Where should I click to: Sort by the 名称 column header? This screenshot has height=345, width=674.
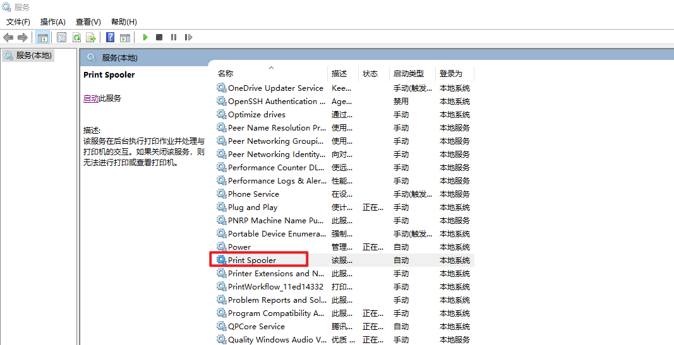(271, 73)
